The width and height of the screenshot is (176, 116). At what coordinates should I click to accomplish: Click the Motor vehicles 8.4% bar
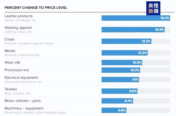[117, 101]
